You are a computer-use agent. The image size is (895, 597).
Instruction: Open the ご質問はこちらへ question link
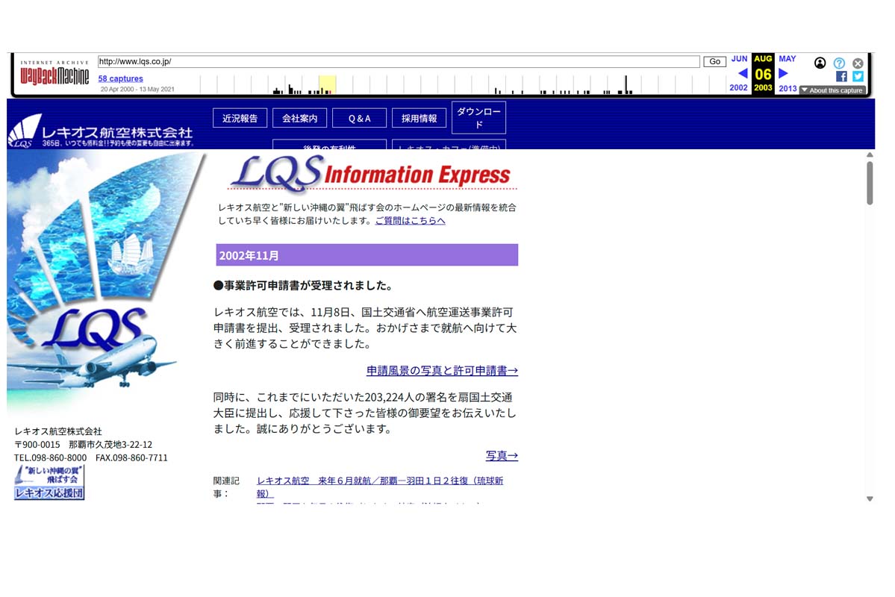coord(410,220)
